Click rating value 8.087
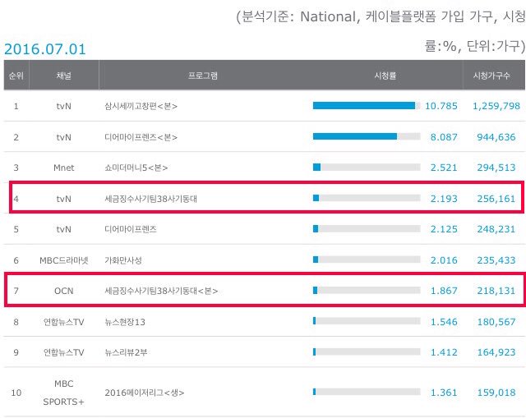 (444, 137)
